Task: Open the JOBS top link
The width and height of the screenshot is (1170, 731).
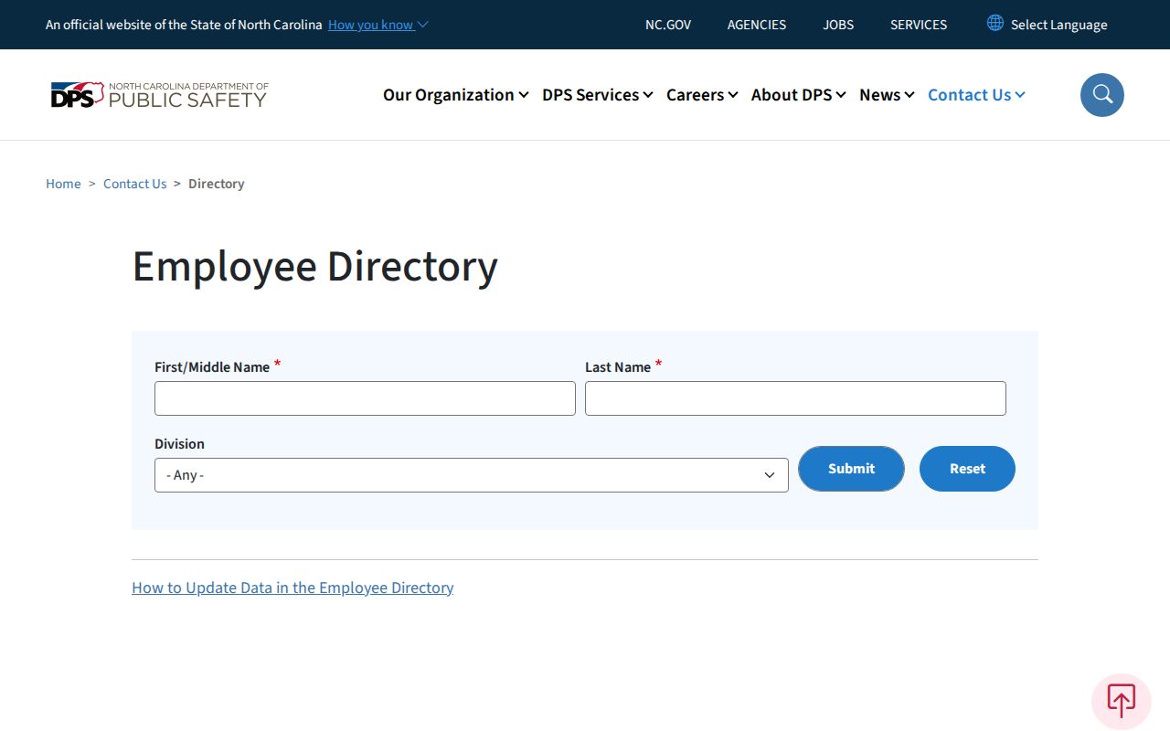Action: [x=838, y=25]
